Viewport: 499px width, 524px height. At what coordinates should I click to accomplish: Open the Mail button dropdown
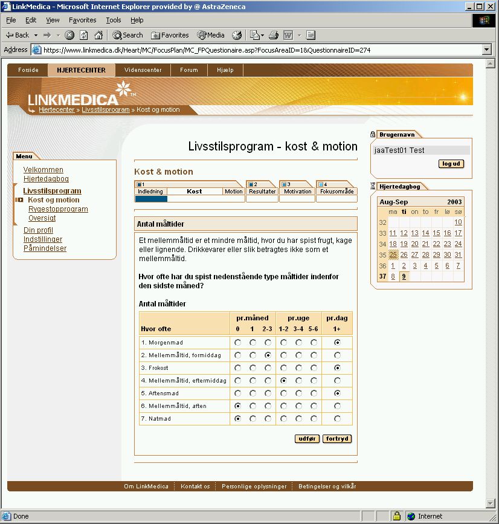[262, 35]
